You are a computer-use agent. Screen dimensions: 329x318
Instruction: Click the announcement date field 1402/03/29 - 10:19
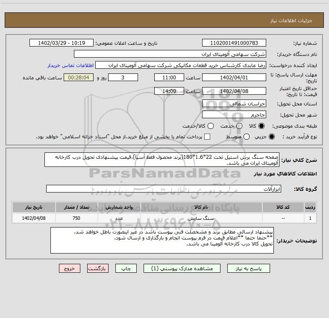tap(62, 43)
